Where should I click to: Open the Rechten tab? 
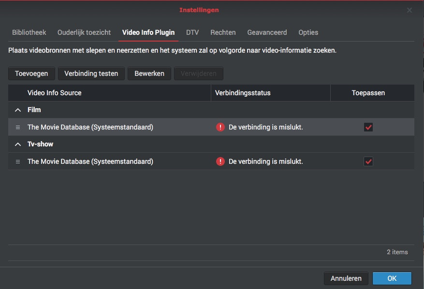(x=223, y=32)
